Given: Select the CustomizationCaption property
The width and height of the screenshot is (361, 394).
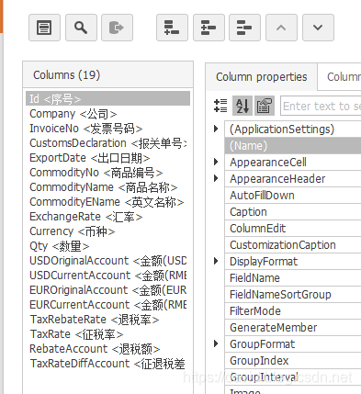Looking at the screenshot, I should (293, 245).
